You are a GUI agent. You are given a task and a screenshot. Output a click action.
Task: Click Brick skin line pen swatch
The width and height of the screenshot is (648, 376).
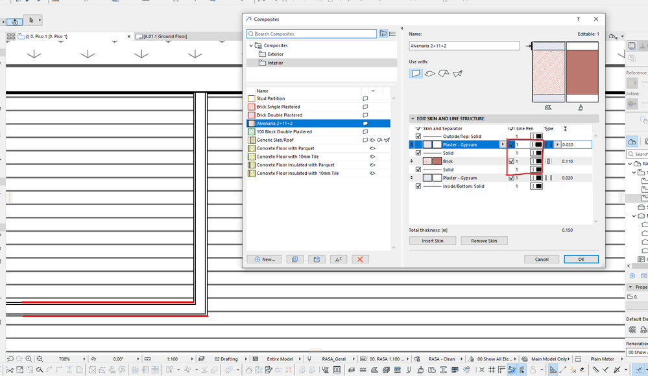[x=536, y=161]
